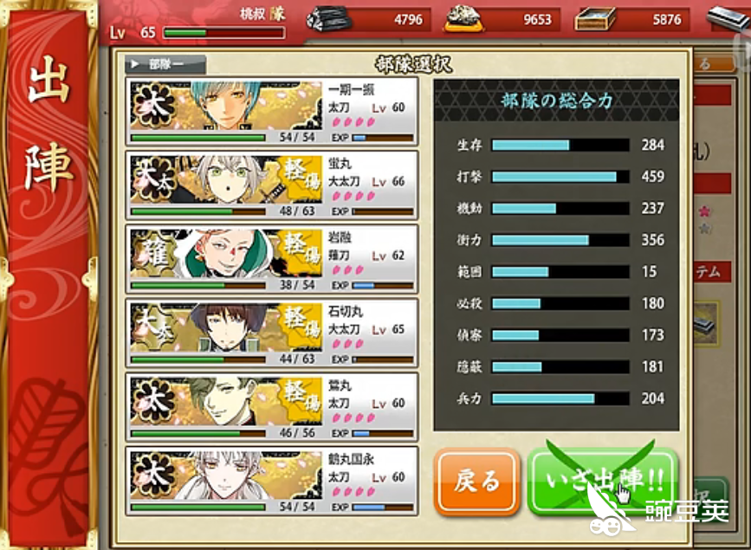Click the 部隊の総合力 panel header
The height and width of the screenshot is (550, 751).
(x=557, y=100)
